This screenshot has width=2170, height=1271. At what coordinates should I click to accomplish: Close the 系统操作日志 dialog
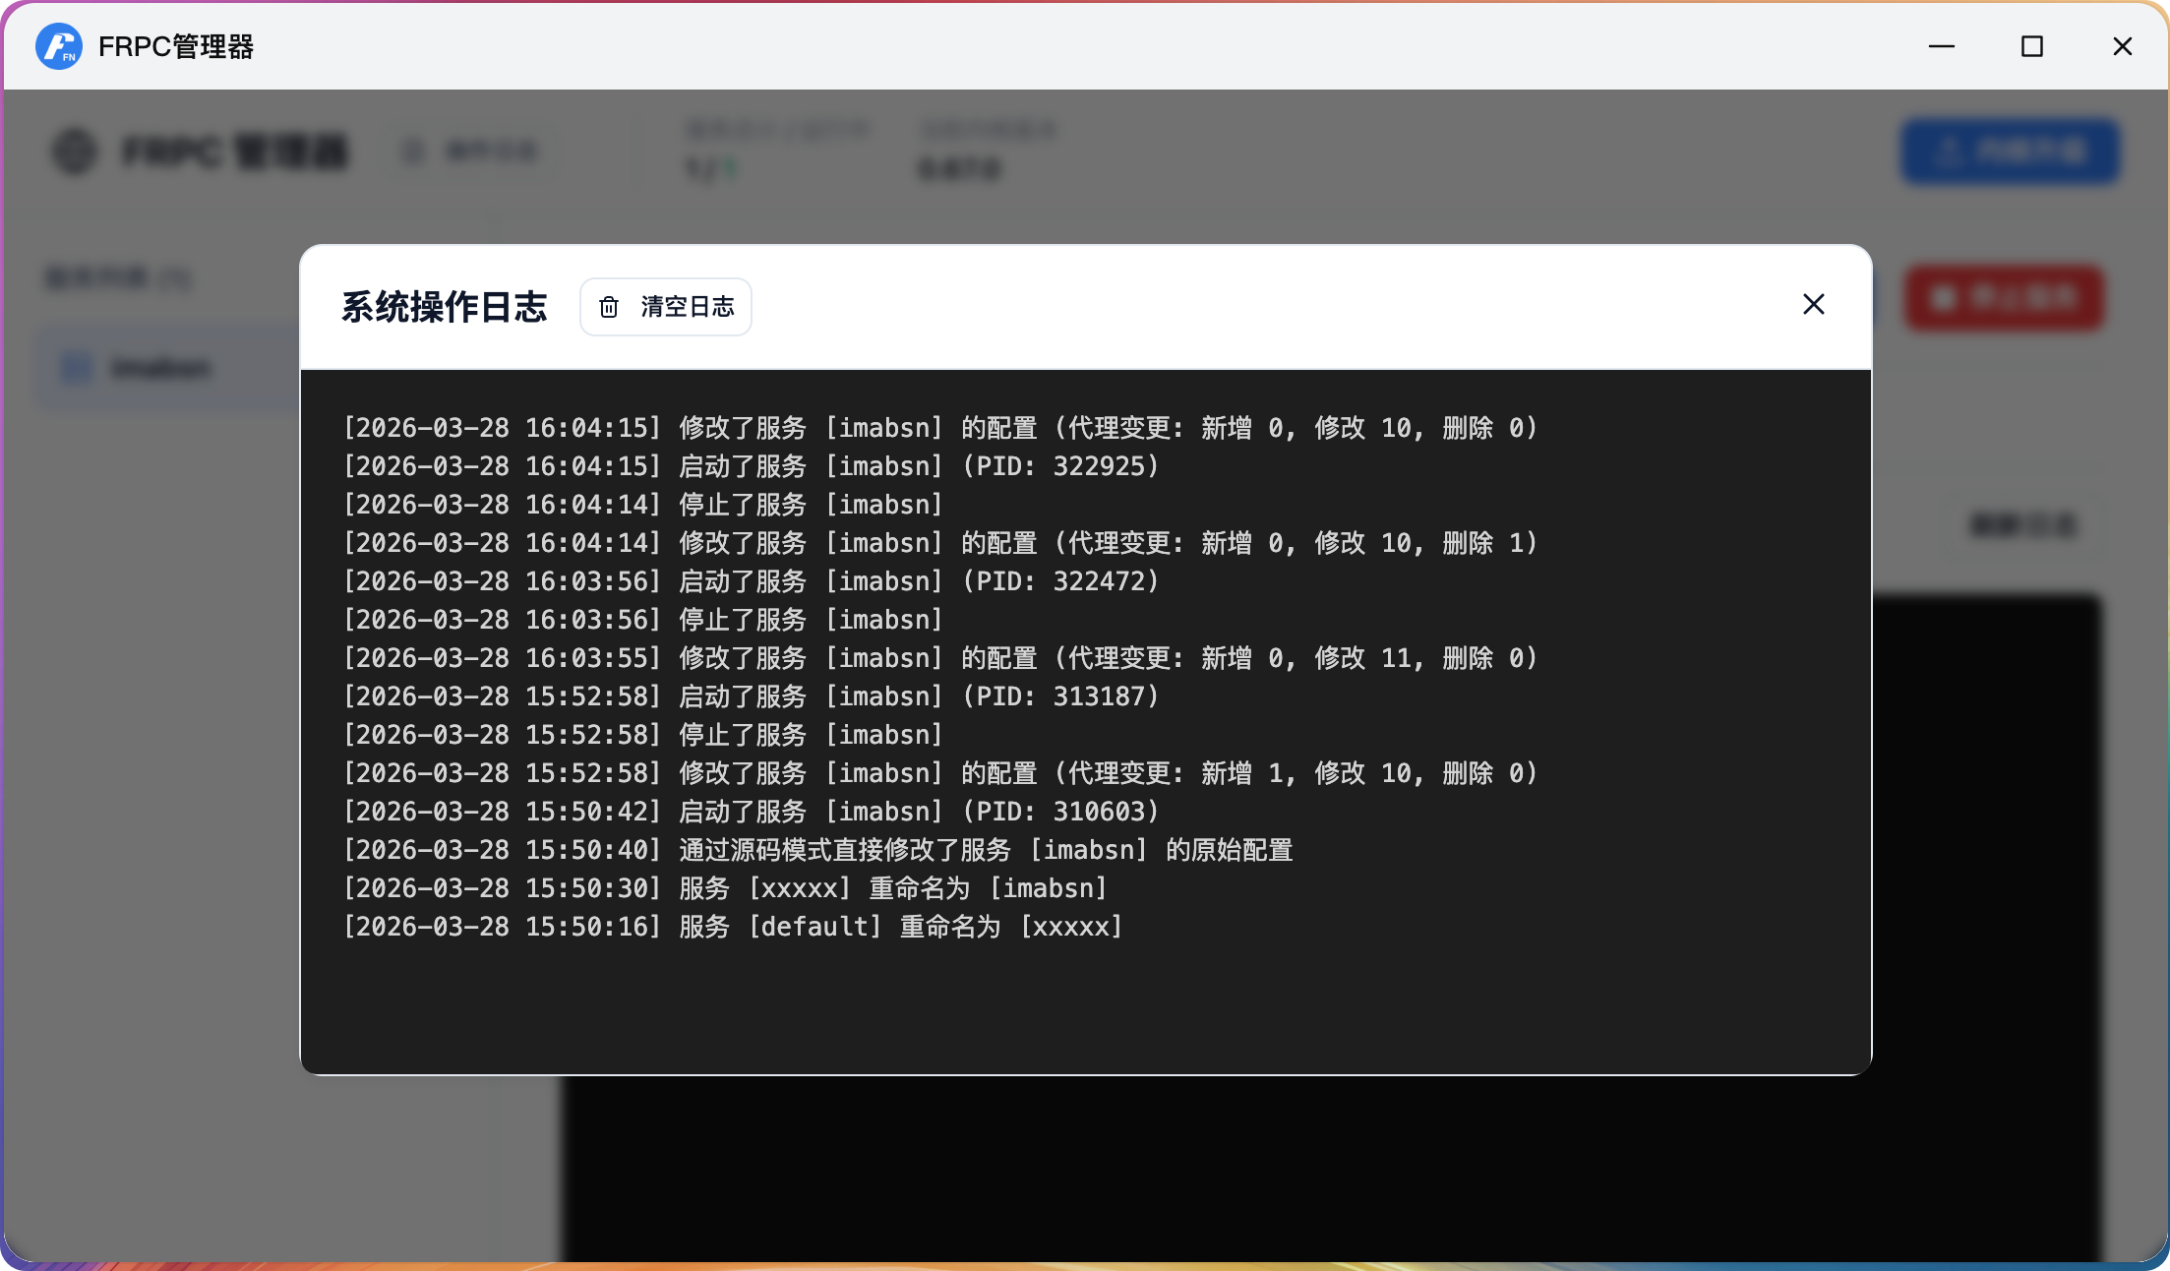tap(1813, 305)
